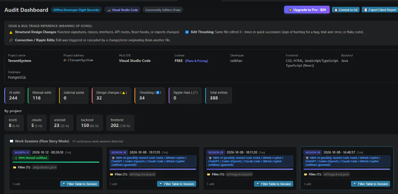
Task: Click the icon on Commit to Git button
Action: click(336, 10)
